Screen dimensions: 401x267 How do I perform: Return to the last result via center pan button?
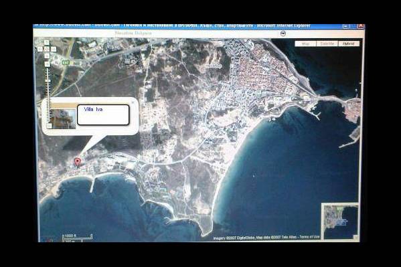(47, 49)
